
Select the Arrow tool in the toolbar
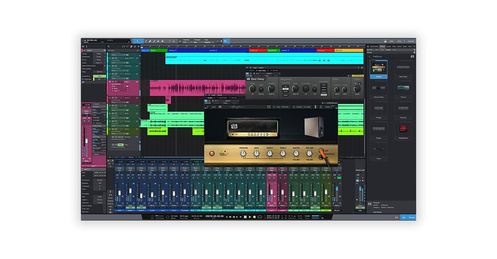(x=137, y=41)
